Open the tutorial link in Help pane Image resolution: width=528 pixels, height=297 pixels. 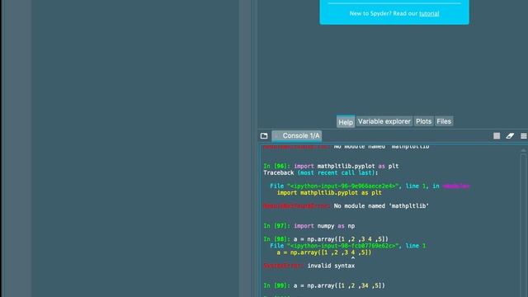[429, 13]
